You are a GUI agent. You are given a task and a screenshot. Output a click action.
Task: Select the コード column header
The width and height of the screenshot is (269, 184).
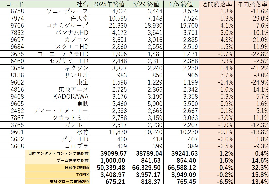click(12, 4)
